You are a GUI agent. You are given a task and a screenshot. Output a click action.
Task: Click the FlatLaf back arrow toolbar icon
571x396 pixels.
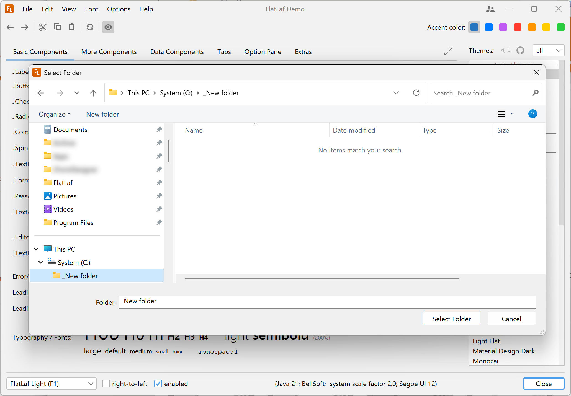click(10, 27)
